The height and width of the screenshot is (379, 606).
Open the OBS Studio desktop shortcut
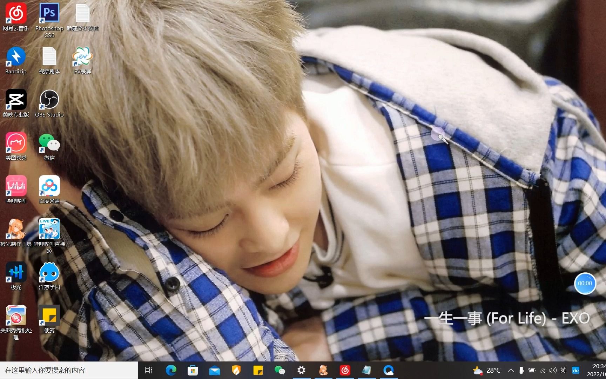click(x=49, y=104)
